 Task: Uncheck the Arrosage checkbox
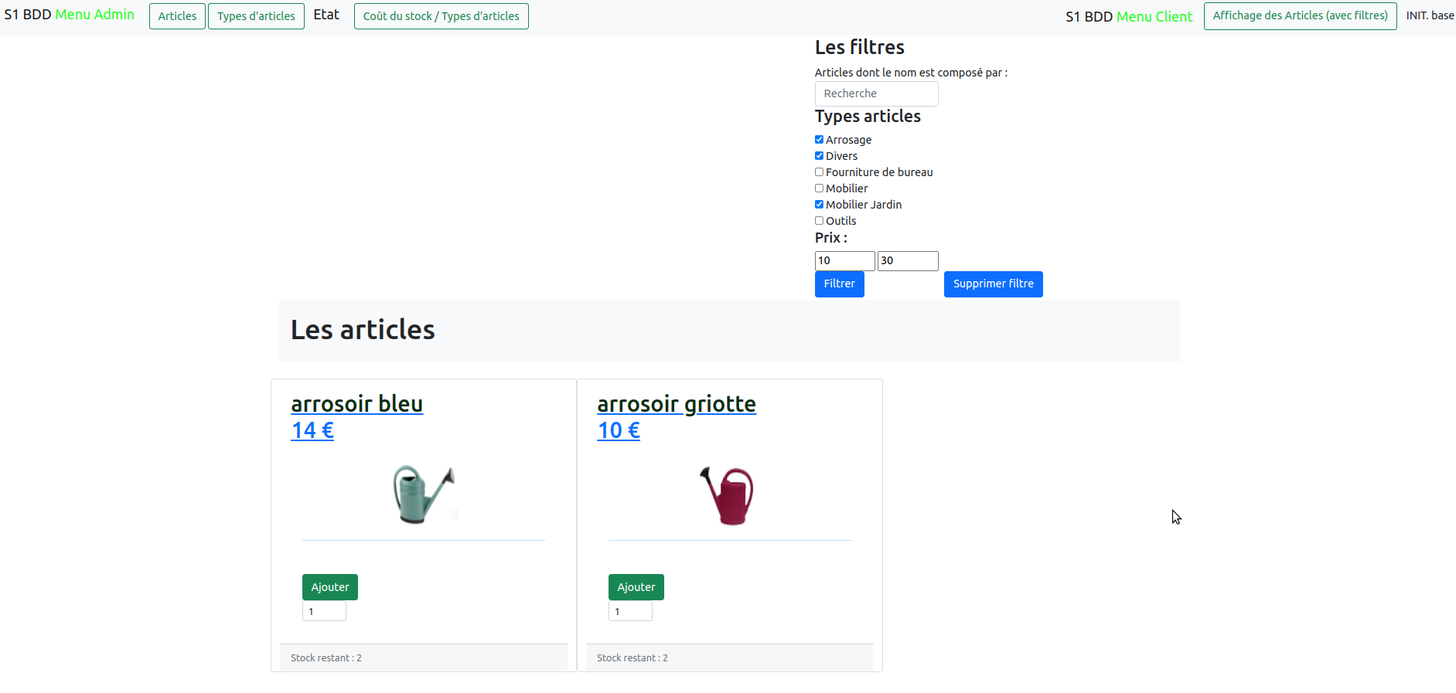pos(819,140)
